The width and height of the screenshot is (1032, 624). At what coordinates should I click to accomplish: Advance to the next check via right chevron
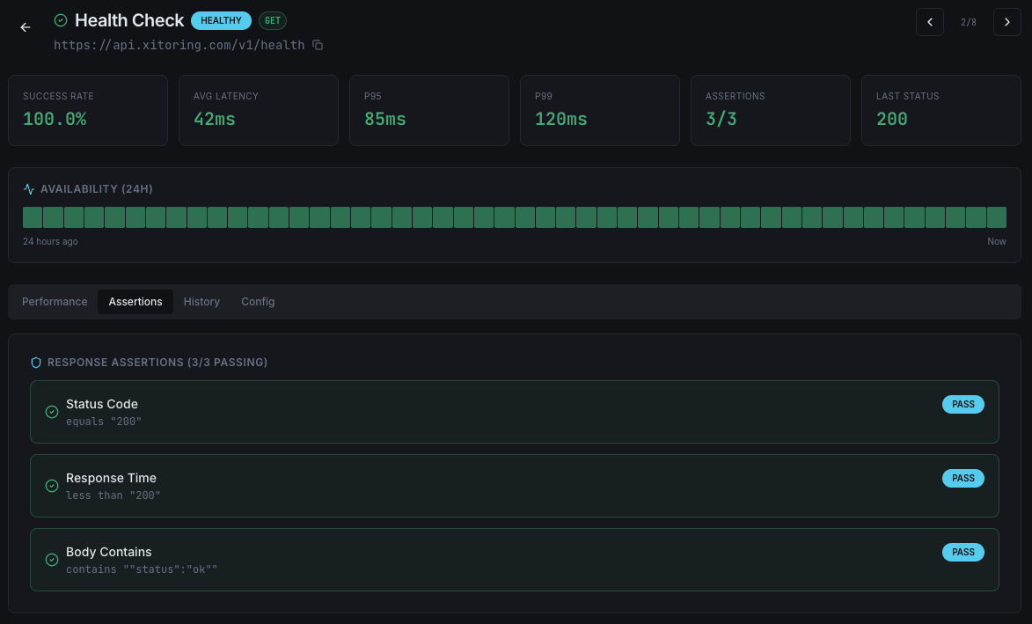coord(1007,22)
